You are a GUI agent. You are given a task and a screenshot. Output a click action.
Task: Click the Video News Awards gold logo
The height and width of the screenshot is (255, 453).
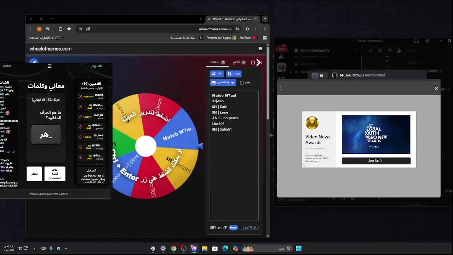click(x=312, y=123)
